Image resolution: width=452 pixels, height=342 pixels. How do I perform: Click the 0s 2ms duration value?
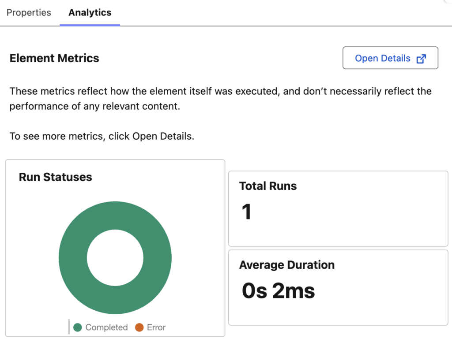pos(278,291)
